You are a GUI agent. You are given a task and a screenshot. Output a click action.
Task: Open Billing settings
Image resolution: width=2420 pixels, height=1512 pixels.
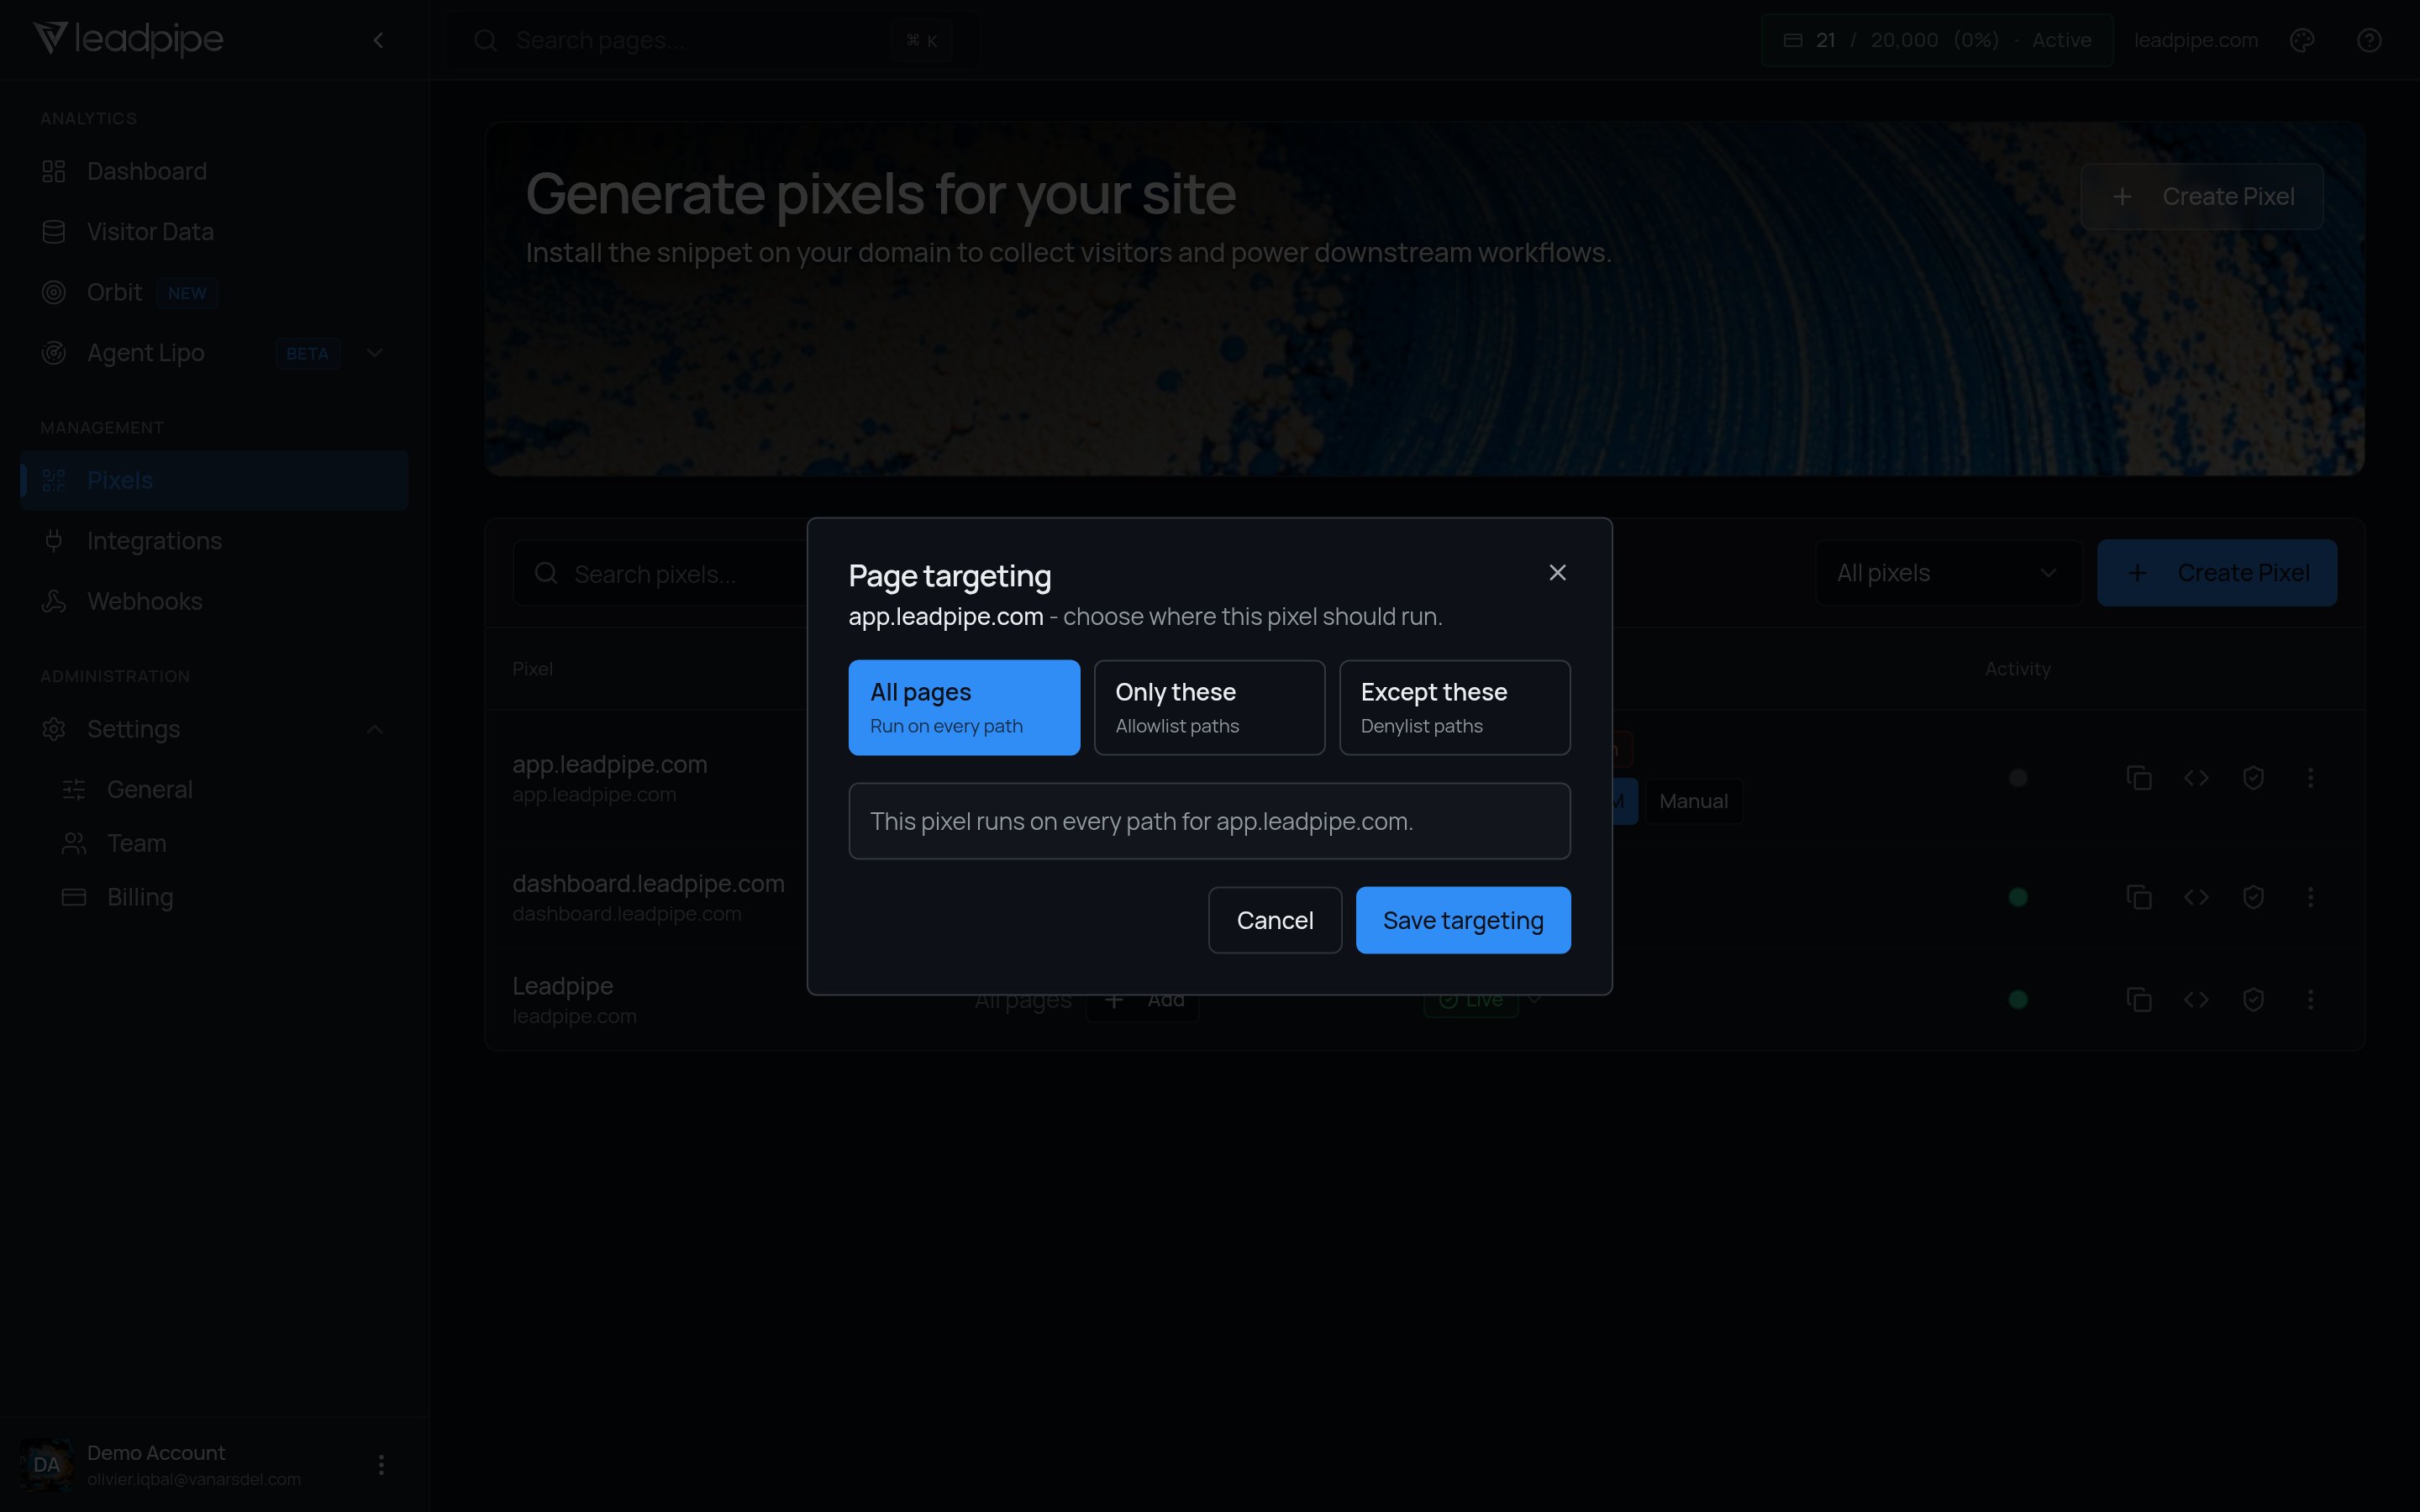click(224, 897)
